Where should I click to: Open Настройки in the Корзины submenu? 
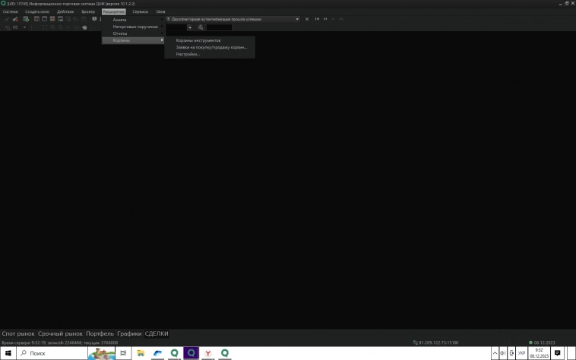[188, 54]
